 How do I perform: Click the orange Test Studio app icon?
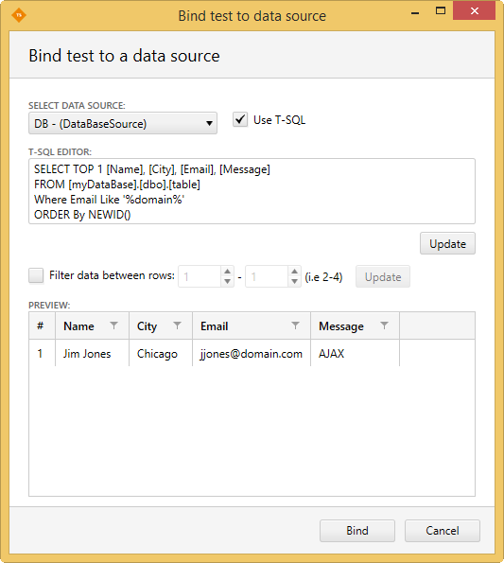(19, 15)
